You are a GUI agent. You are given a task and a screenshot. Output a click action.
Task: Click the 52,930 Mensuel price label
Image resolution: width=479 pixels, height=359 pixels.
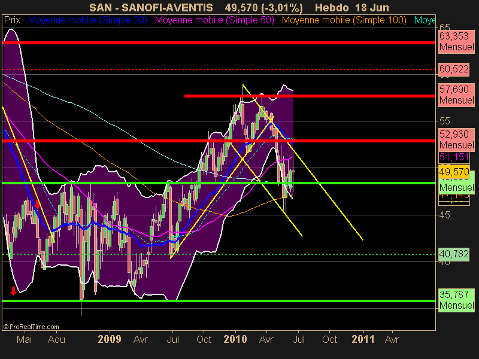(456, 139)
